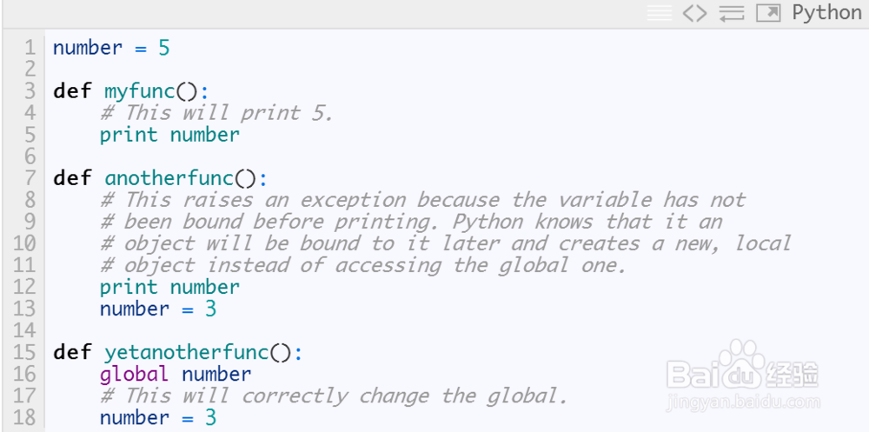Screen dimensions: 869x432
Task: Click line number 10 in the gutter
Action: [24, 243]
